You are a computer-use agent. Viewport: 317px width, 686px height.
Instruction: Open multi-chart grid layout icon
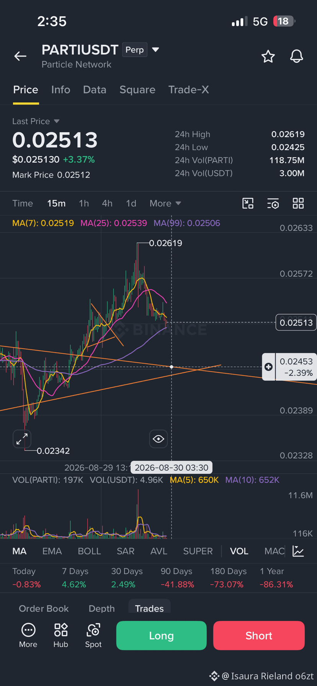tap(298, 203)
